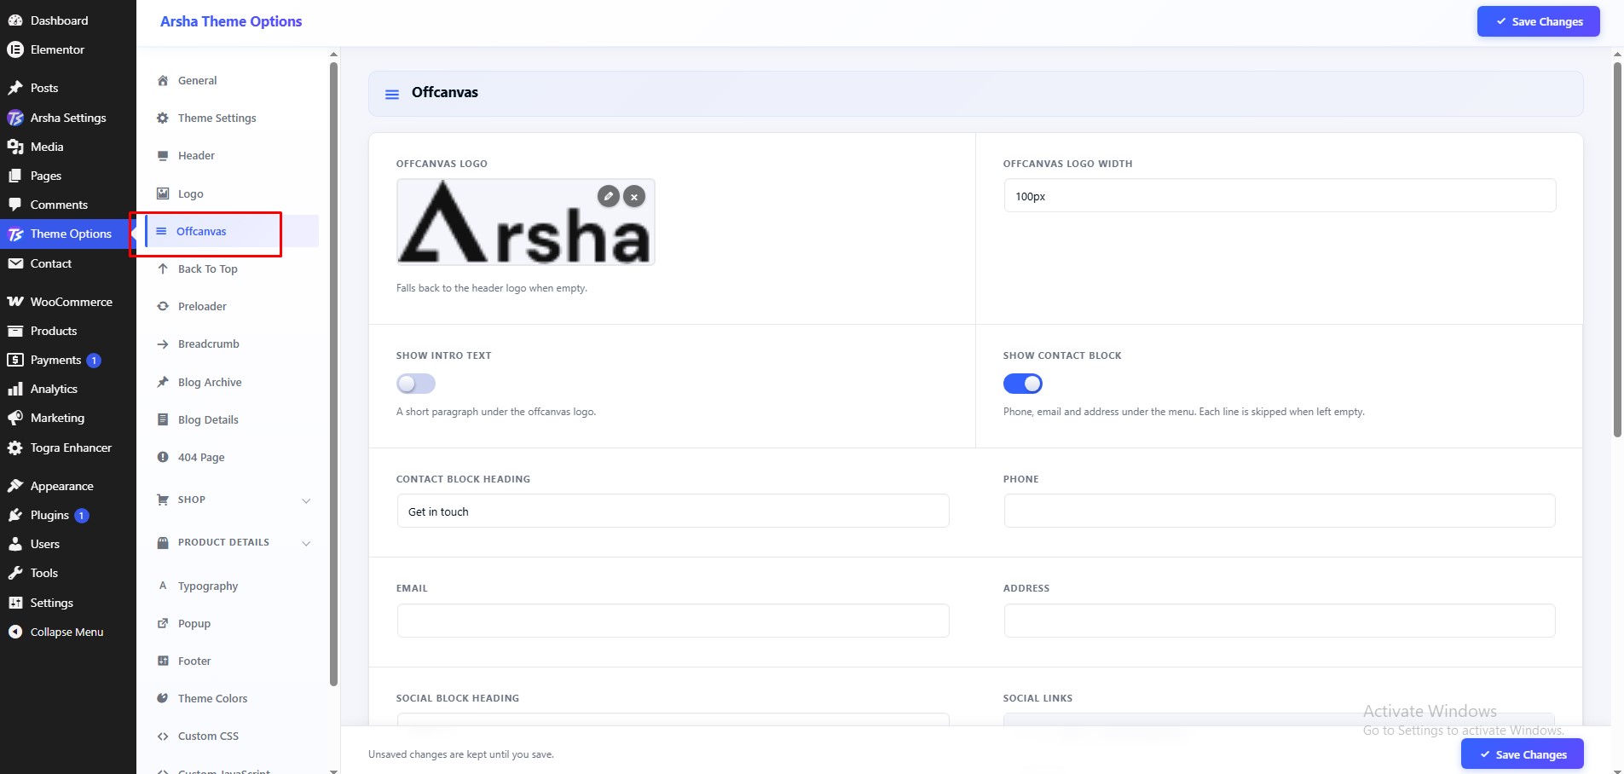Open the Back To Top tab

(x=232, y=269)
